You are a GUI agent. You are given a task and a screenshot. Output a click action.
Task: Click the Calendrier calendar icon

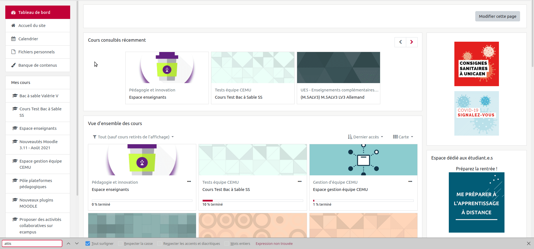click(x=13, y=39)
